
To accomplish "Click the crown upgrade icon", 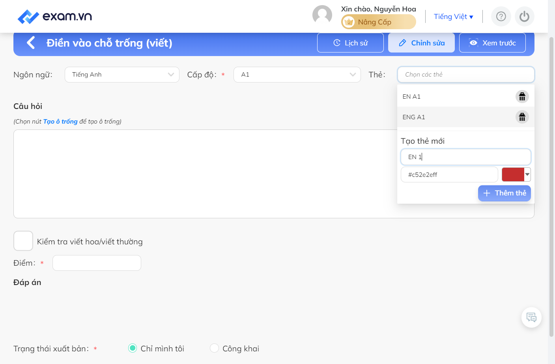I will tap(349, 22).
